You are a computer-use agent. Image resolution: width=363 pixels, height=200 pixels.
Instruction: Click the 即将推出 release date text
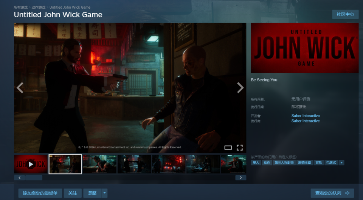point(299,107)
